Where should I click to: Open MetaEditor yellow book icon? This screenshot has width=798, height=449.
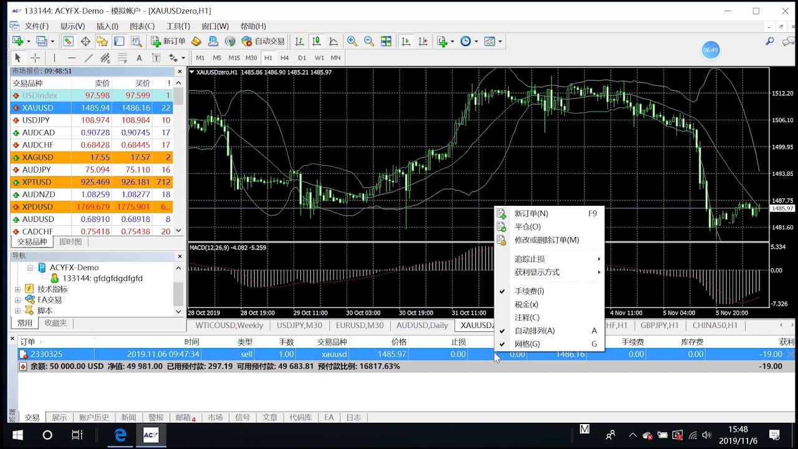[196, 41]
